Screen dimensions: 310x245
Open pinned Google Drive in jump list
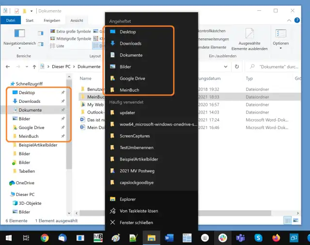132,78
